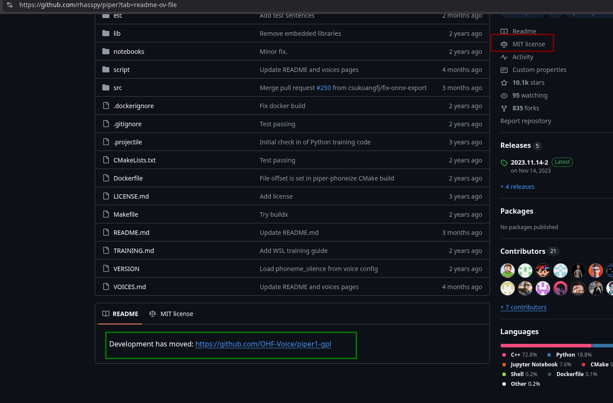Switch to the MIT license tab below files
613x403 pixels.
click(x=171, y=314)
